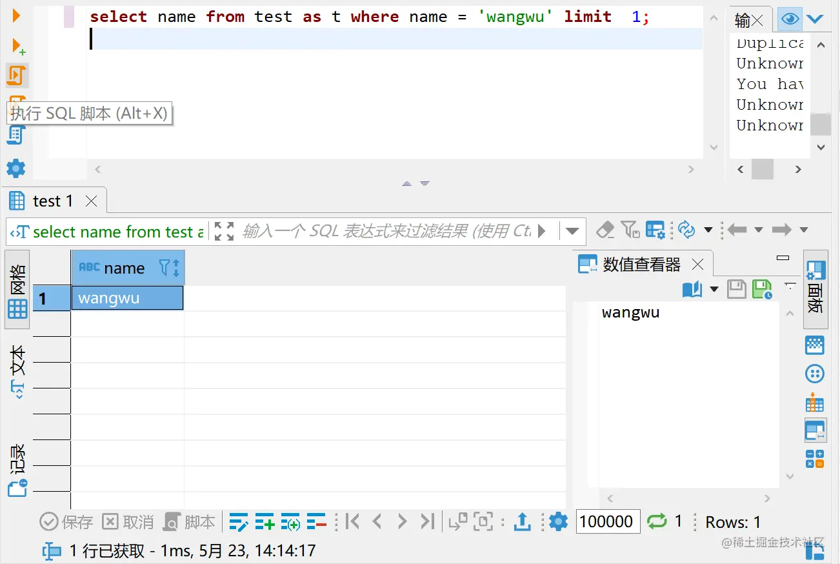Open the blue-white grid panel icon
The image size is (840, 564).
click(815, 345)
